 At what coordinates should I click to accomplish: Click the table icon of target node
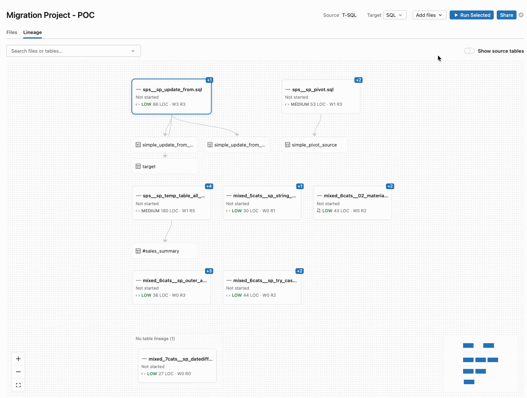(x=138, y=166)
